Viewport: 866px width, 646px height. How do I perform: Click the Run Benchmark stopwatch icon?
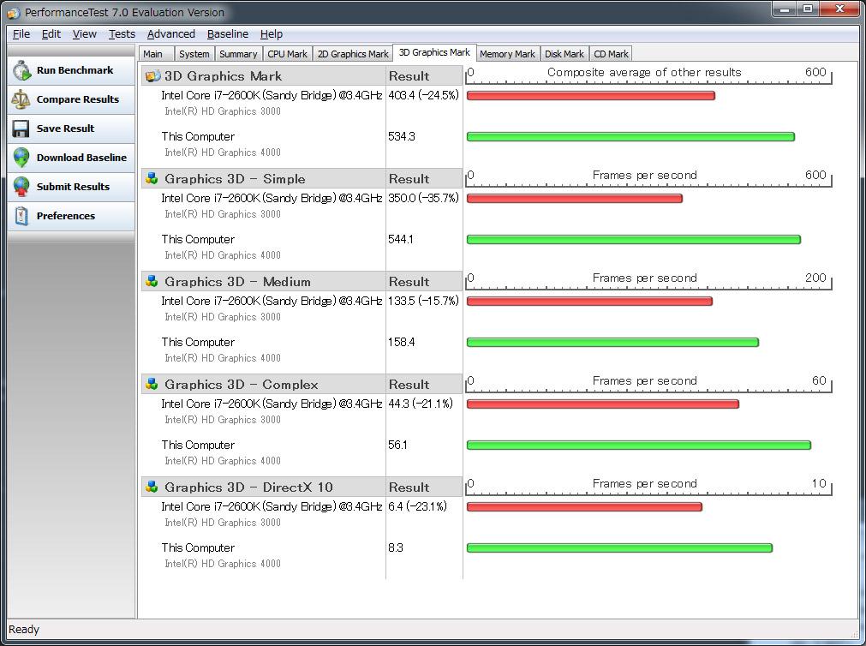point(21,70)
